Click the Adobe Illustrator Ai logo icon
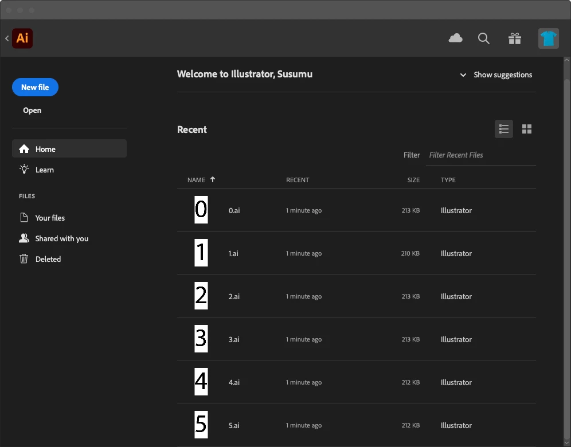This screenshot has width=571, height=447. [x=22, y=38]
